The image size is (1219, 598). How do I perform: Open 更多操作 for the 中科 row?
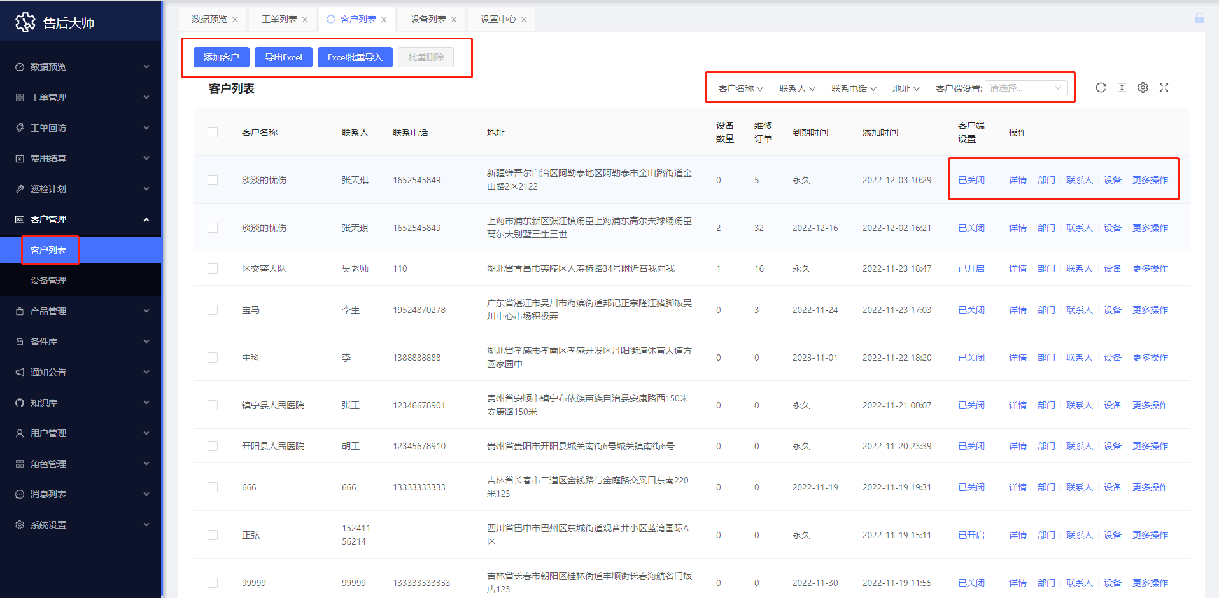coord(1150,358)
